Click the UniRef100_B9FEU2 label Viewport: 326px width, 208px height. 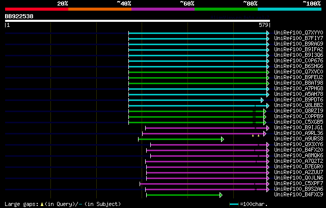298,78
